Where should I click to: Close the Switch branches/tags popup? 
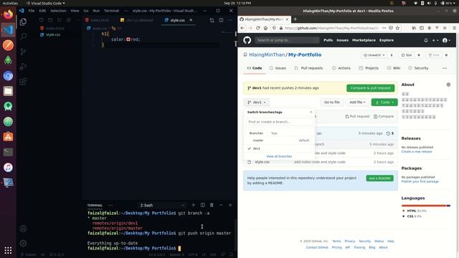[x=311, y=112]
